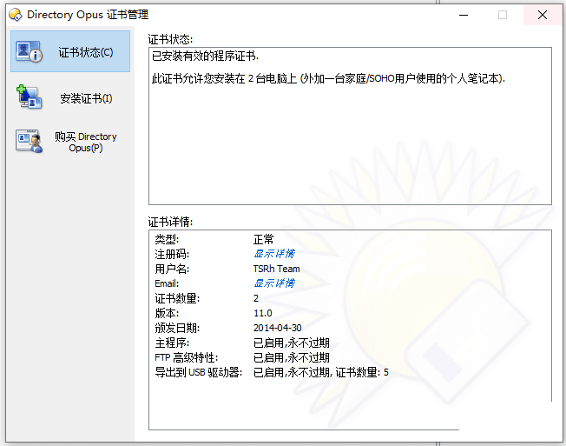This screenshot has width=566, height=446.
Task: Click the 注册码 field label
Action: 172,254
